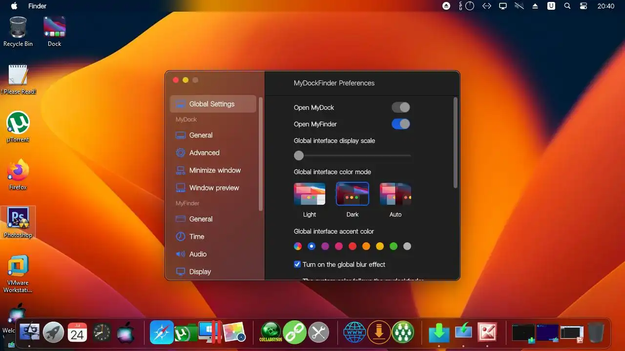Click the U input language icon
625x351 pixels.
[551, 6]
